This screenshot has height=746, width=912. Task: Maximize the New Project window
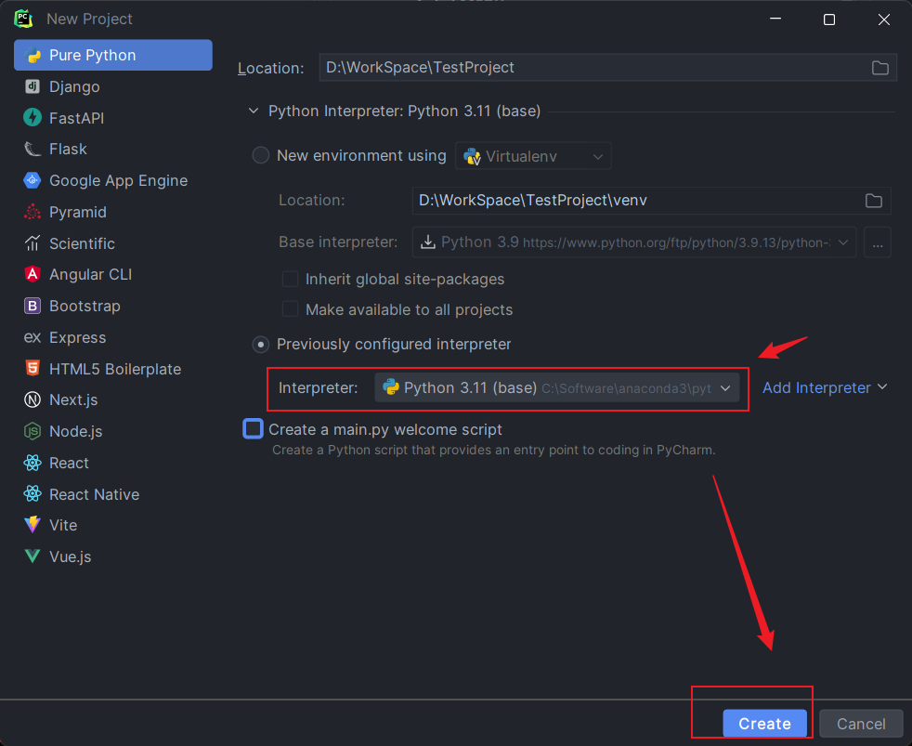(828, 20)
